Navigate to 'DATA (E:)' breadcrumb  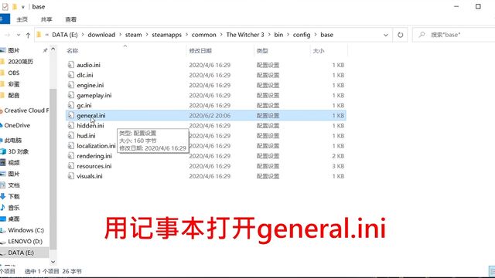click(x=65, y=35)
